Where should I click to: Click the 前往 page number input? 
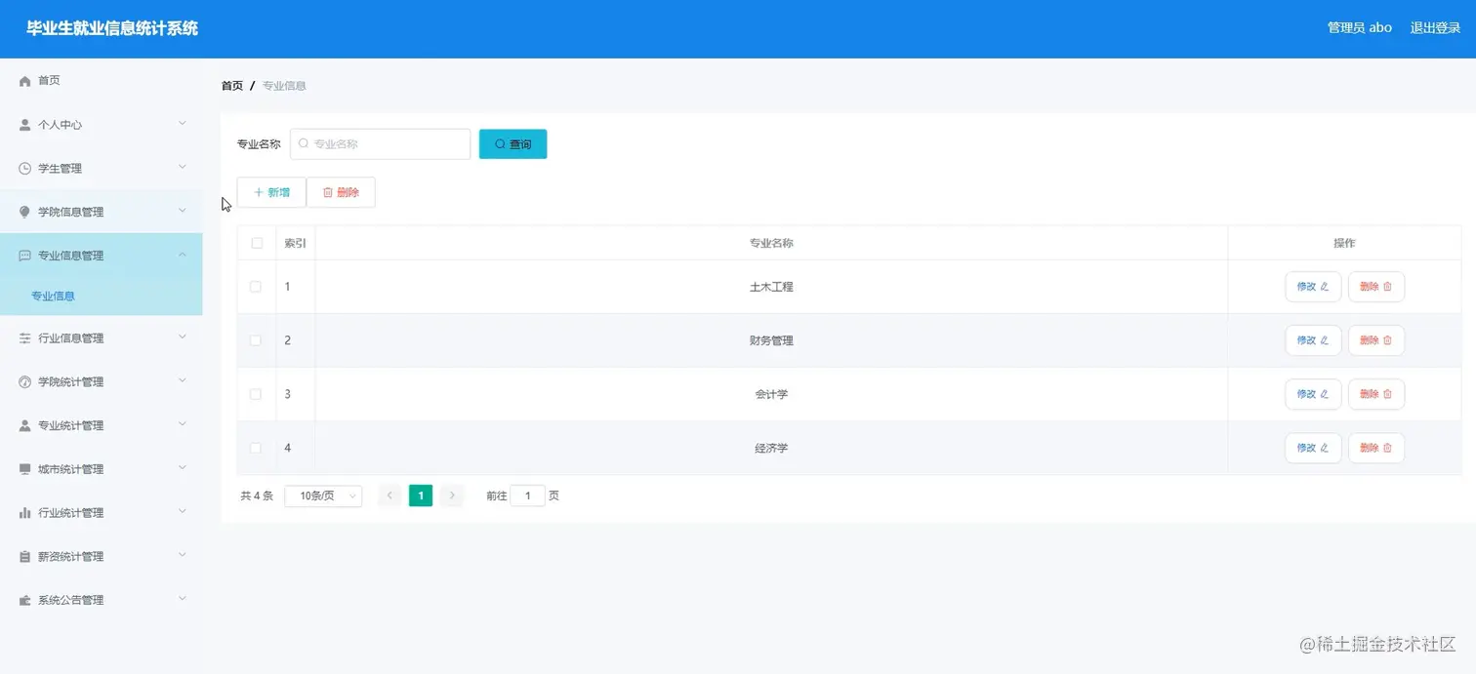tap(528, 496)
